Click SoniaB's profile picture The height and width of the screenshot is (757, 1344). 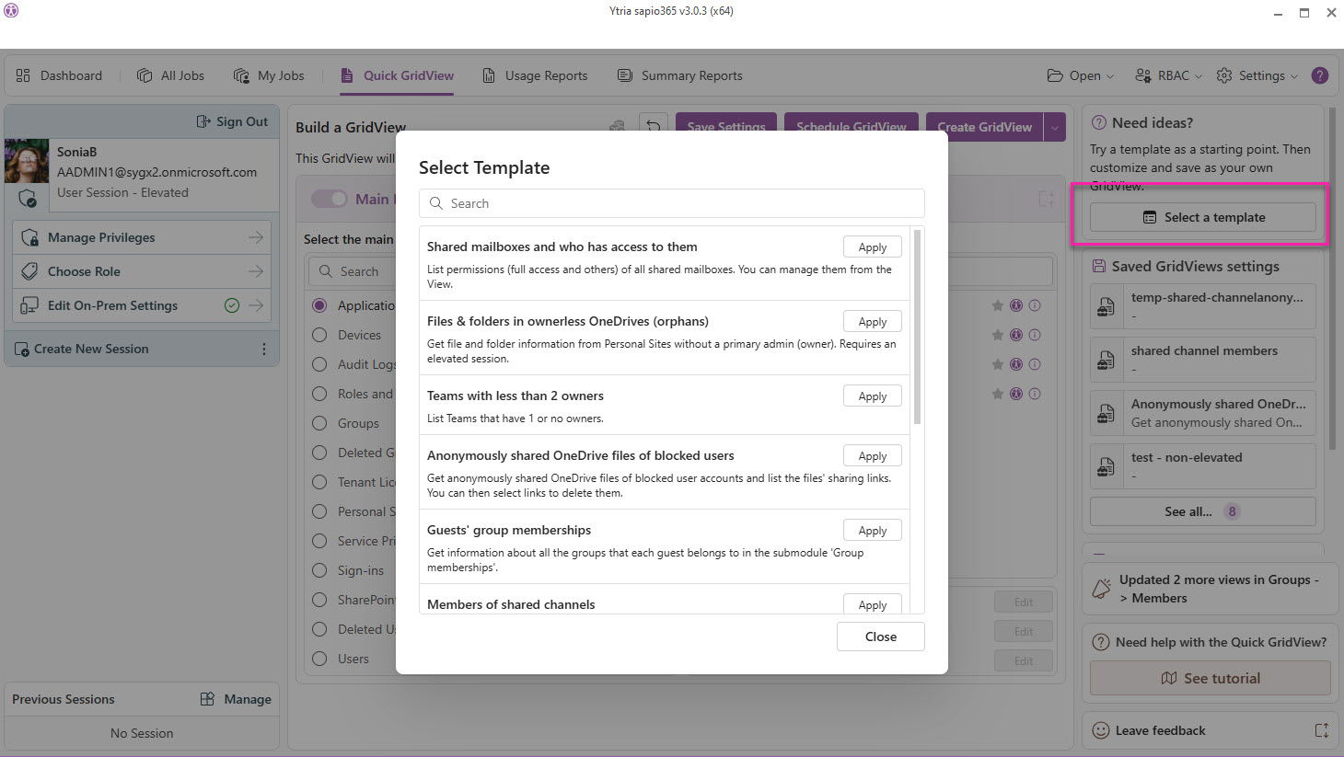pyautogui.click(x=27, y=162)
